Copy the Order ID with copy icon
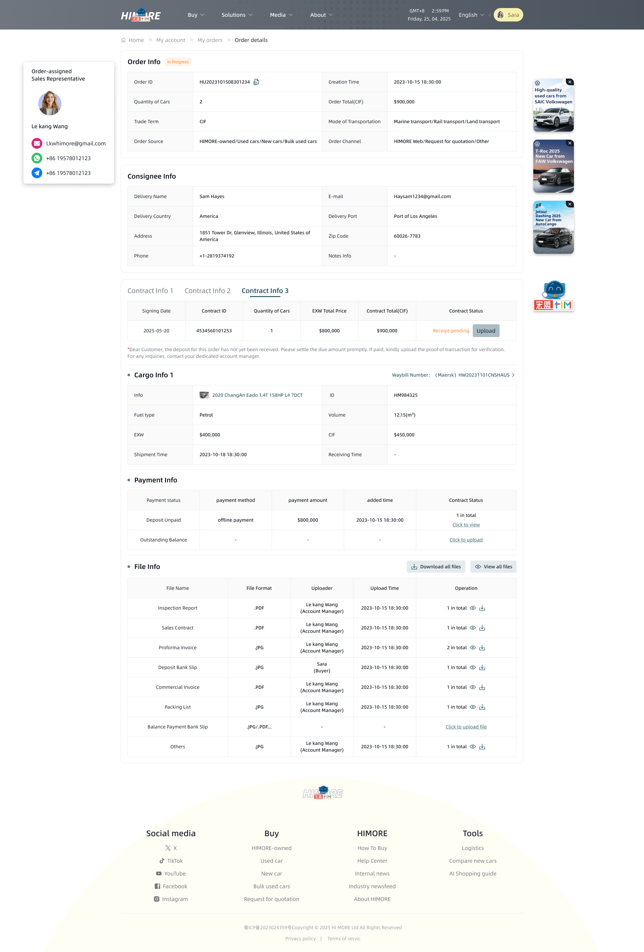644x952 pixels. (256, 82)
